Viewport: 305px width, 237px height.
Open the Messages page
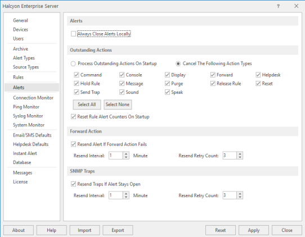pyautogui.click(x=23, y=173)
